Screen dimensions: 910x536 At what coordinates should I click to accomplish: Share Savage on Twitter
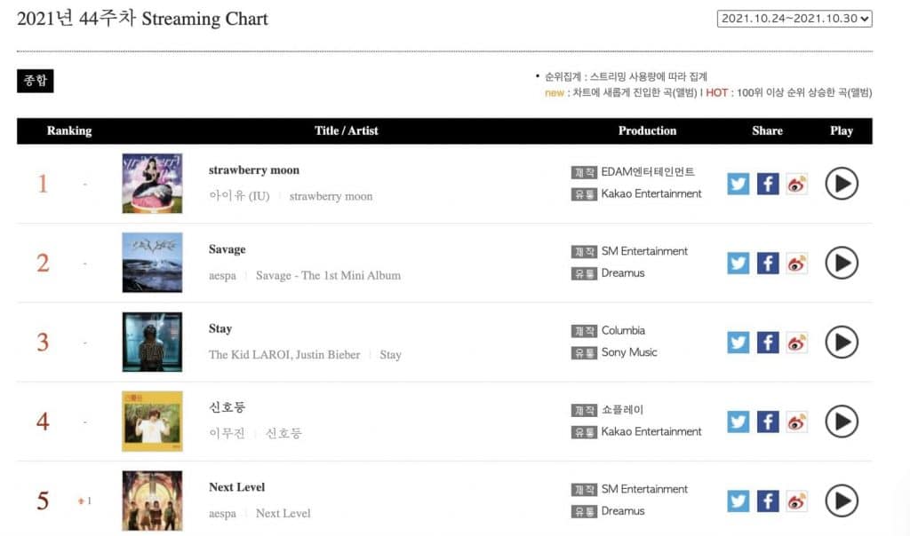tap(738, 263)
